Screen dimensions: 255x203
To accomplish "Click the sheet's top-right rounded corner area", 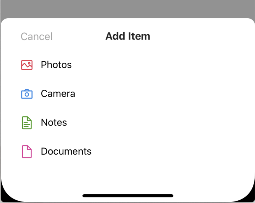I will [246, 25].
